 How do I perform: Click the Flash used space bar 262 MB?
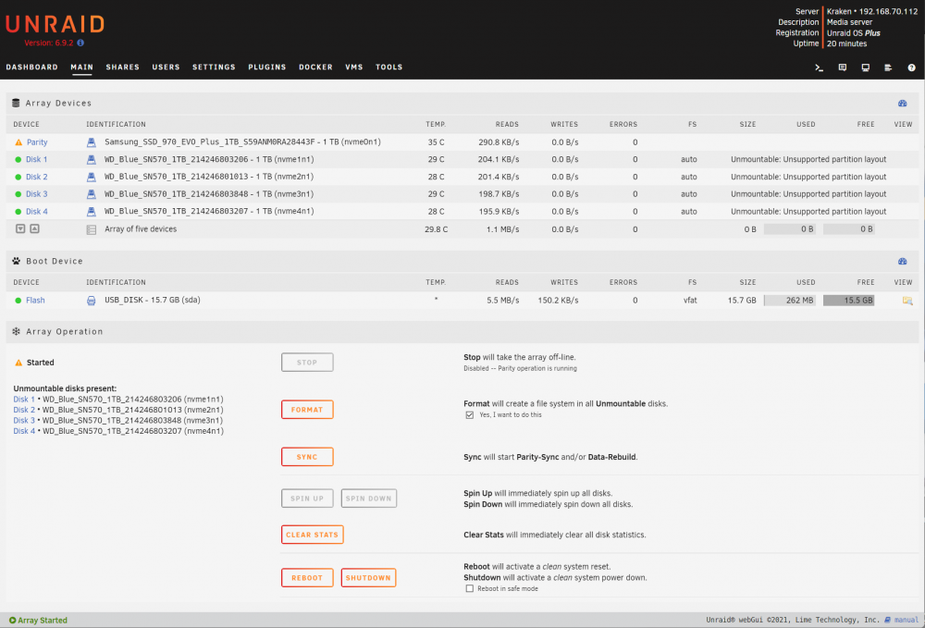click(x=790, y=301)
